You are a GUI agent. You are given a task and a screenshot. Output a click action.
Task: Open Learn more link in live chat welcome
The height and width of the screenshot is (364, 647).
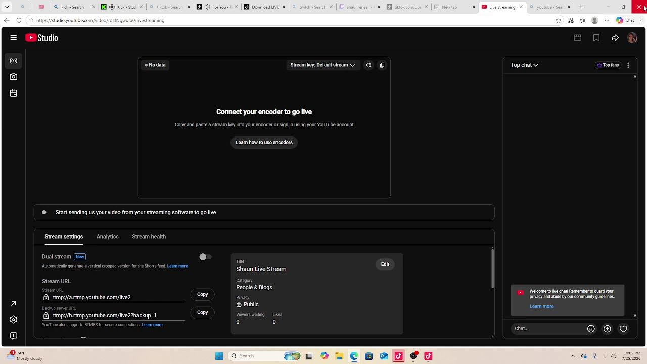541,306
